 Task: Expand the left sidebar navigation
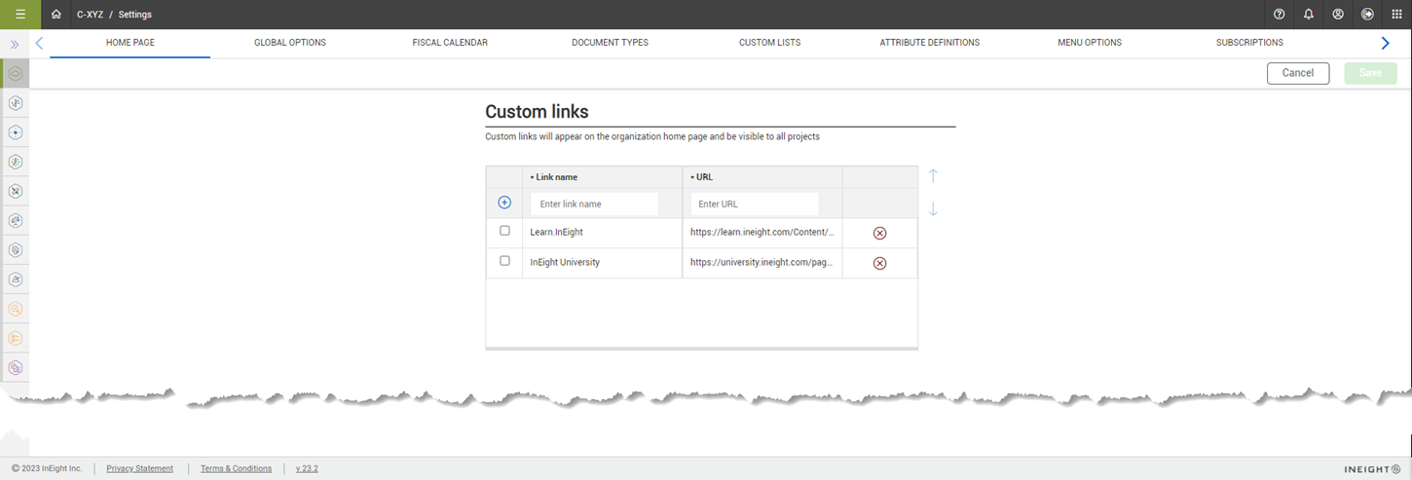pyautogui.click(x=15, y=44)
